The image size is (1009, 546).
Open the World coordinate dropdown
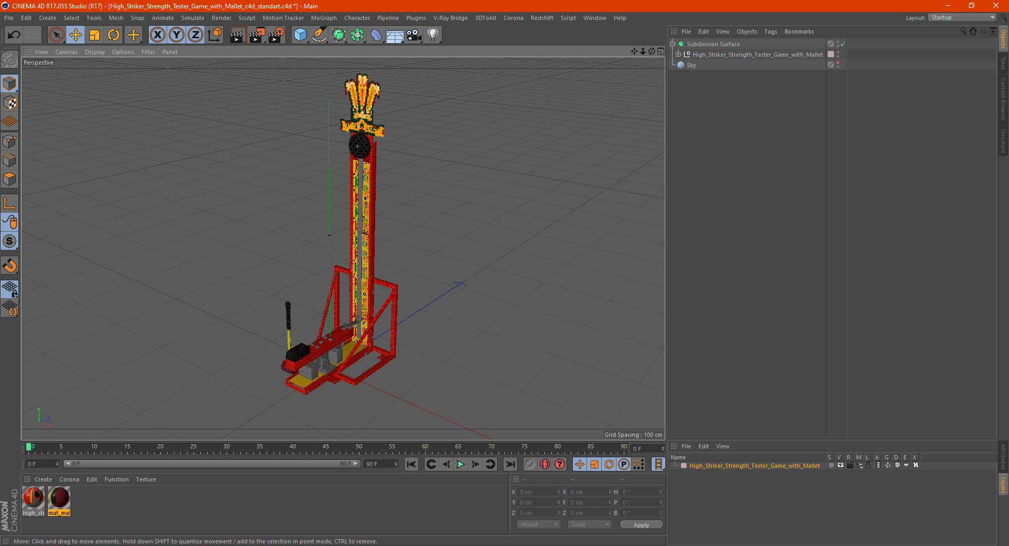click(539, 524)
